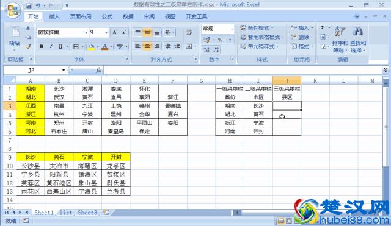Open Insert (插入) cells dropdown
The height and width of the screenshot is (226, 391).
[x=302, y=28]
